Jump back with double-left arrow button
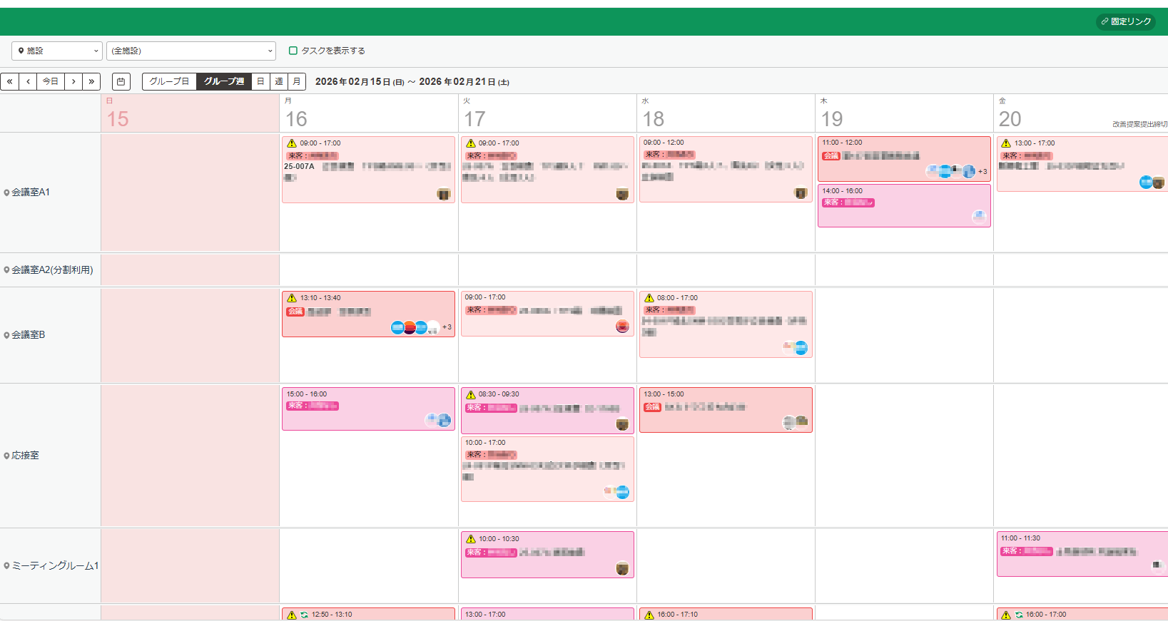Screen dimensions: 1168x621 9,82
